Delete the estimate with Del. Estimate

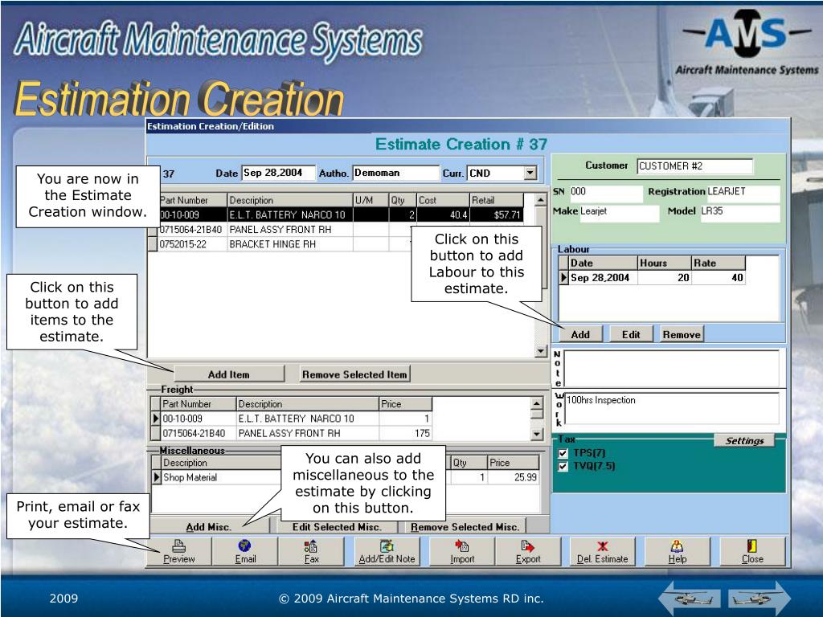(x=603, y=551)
